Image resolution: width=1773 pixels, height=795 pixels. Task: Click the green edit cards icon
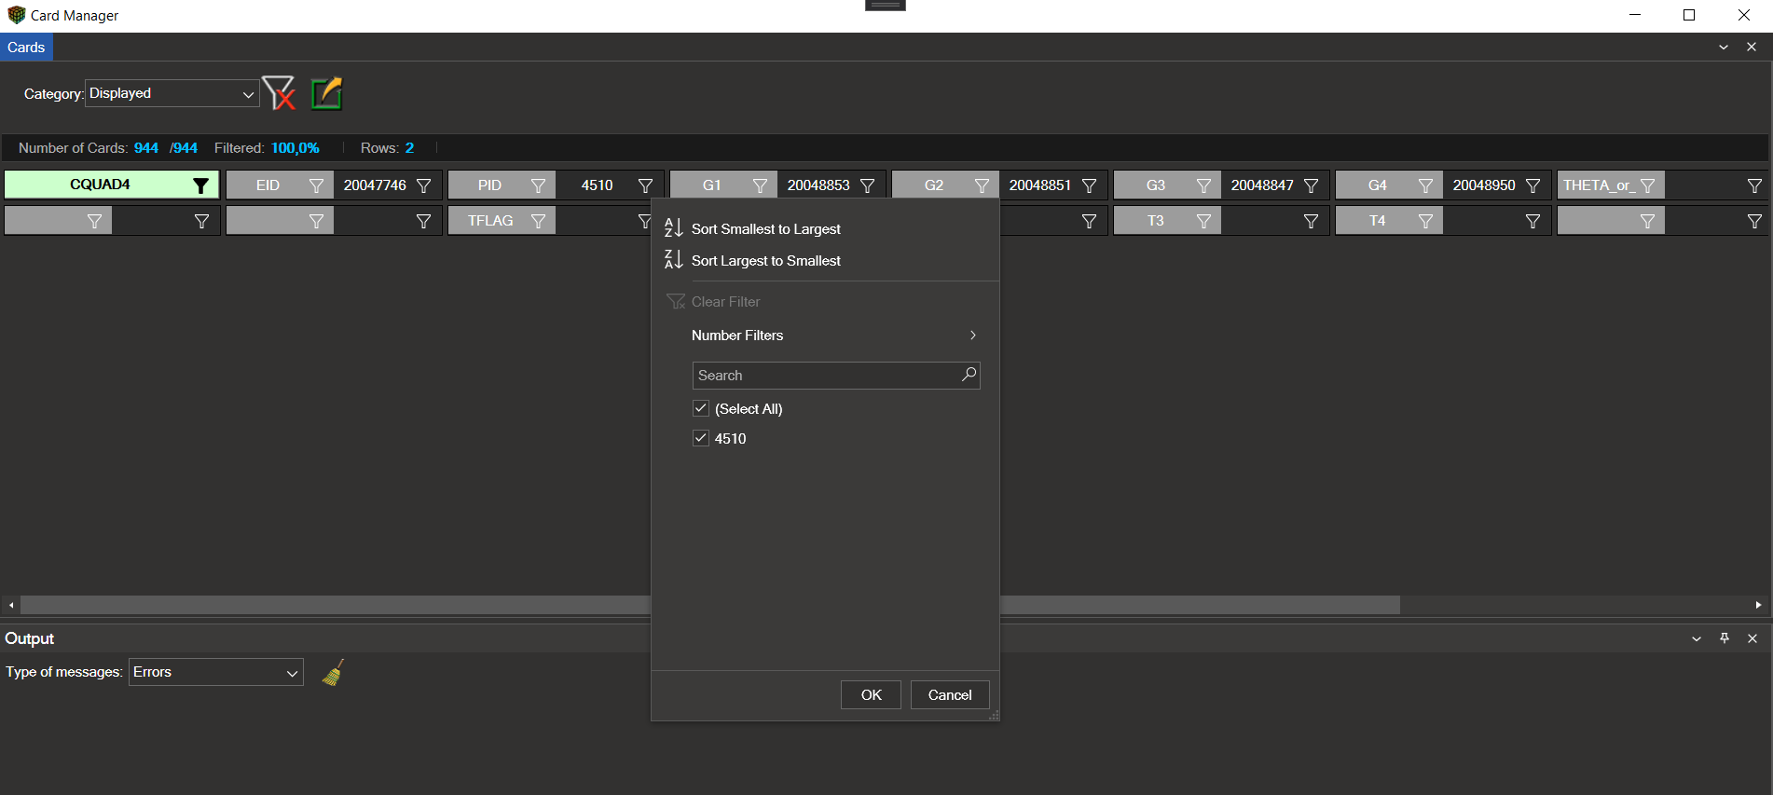tap(326, 93)
